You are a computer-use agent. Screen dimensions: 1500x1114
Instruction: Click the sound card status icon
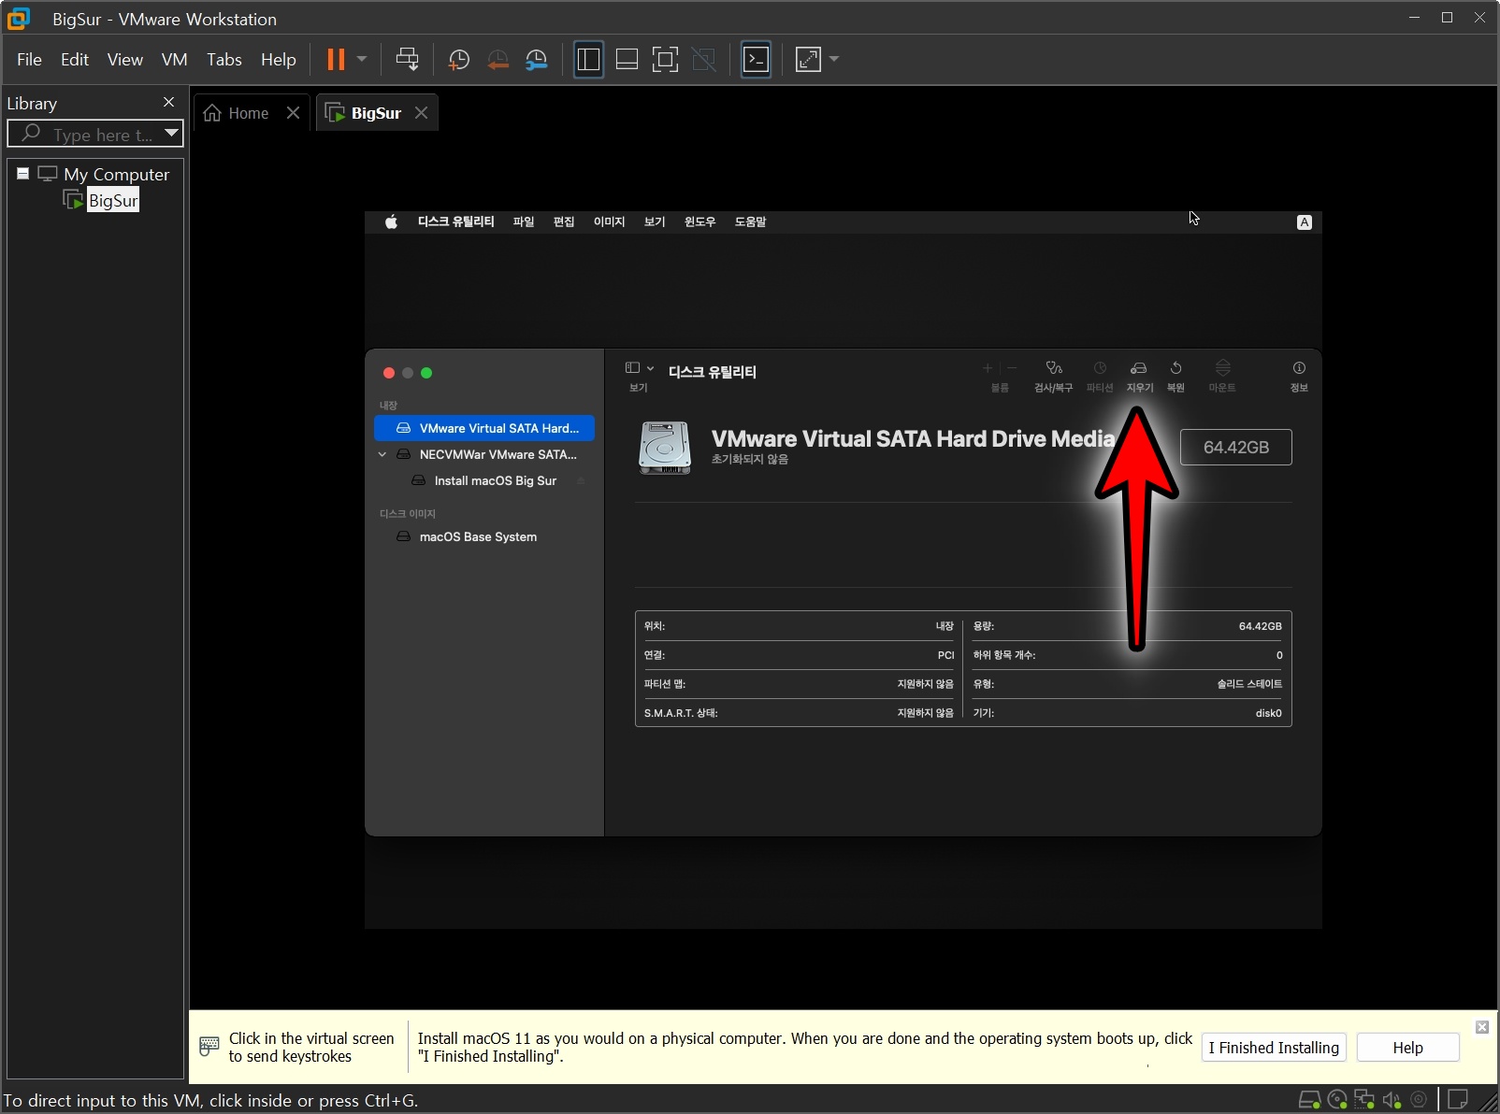[x=1392, y=1100]
